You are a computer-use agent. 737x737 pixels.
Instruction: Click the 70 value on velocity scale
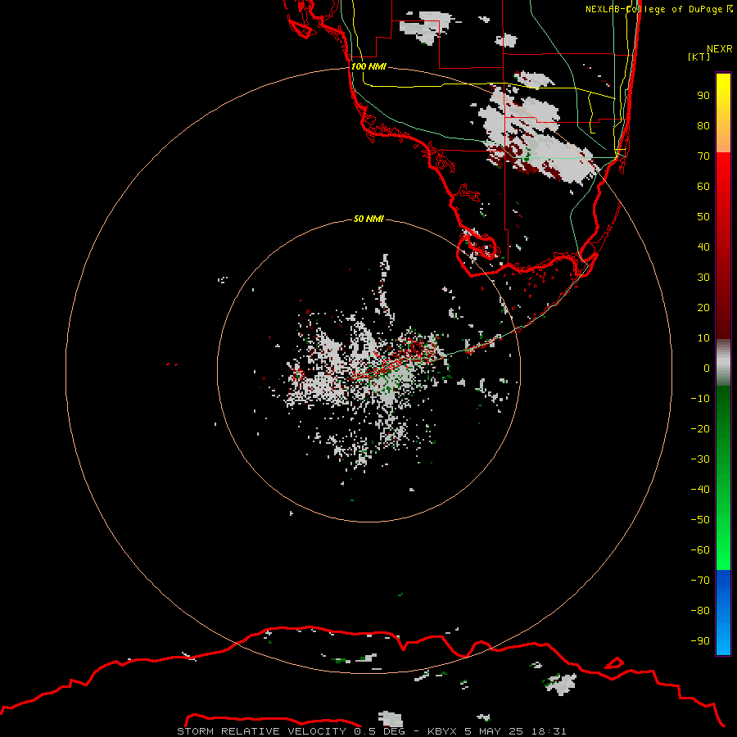coord(703,156)
